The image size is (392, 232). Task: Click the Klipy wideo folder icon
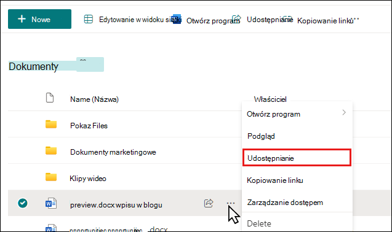(x=51, y=177)
